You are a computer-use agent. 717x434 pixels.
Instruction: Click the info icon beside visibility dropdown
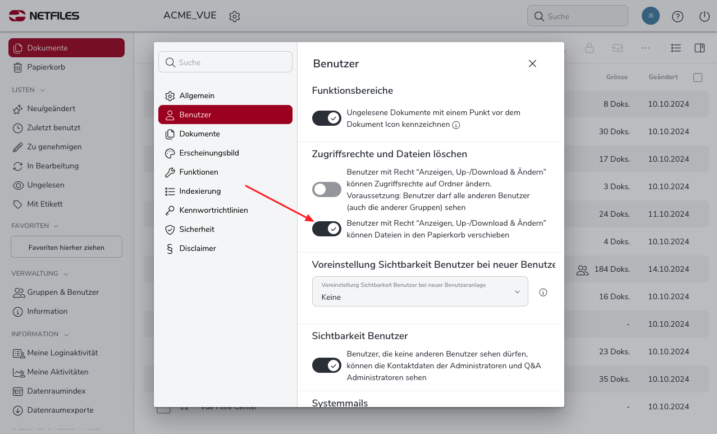tap(543, 292)
